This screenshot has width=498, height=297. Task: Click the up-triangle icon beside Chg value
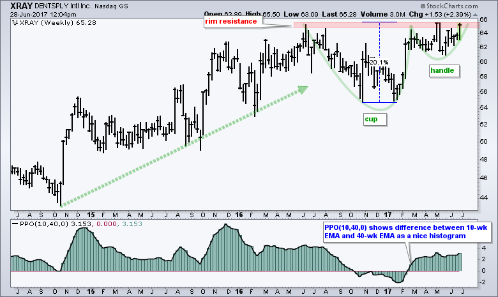(x=475, y=15)
